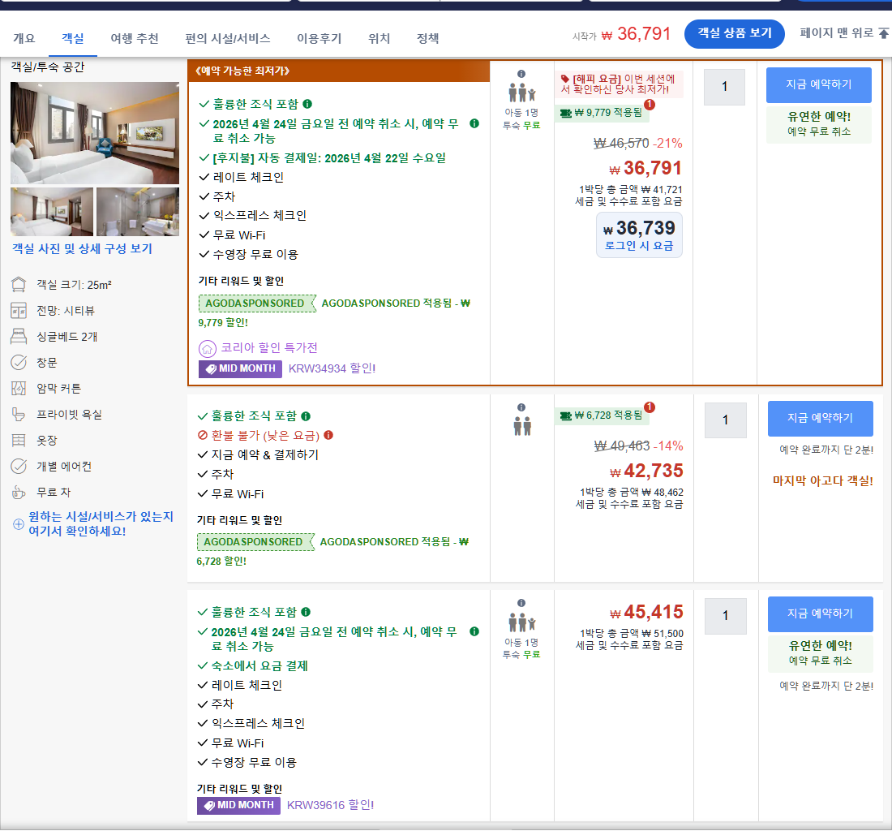Click the room size icon

point(19,285)
